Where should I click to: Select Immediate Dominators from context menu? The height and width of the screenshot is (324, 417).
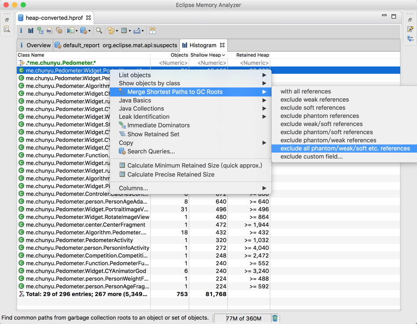[190, 125]
